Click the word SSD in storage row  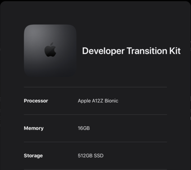[x=99, y=156]
